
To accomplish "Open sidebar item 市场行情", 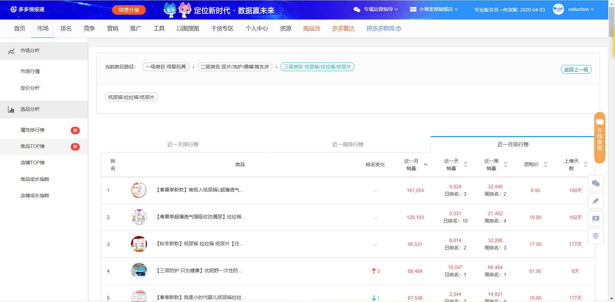I will (x=30, y=71).
